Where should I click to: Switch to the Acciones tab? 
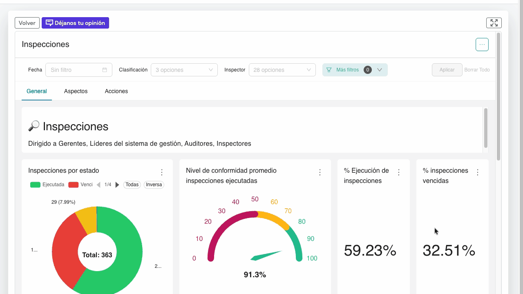[116, 91]
